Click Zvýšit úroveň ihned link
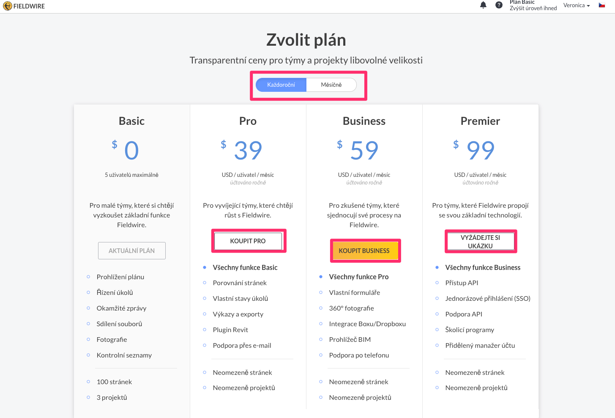Screen dimensions: 615x418 click(533, 8)
